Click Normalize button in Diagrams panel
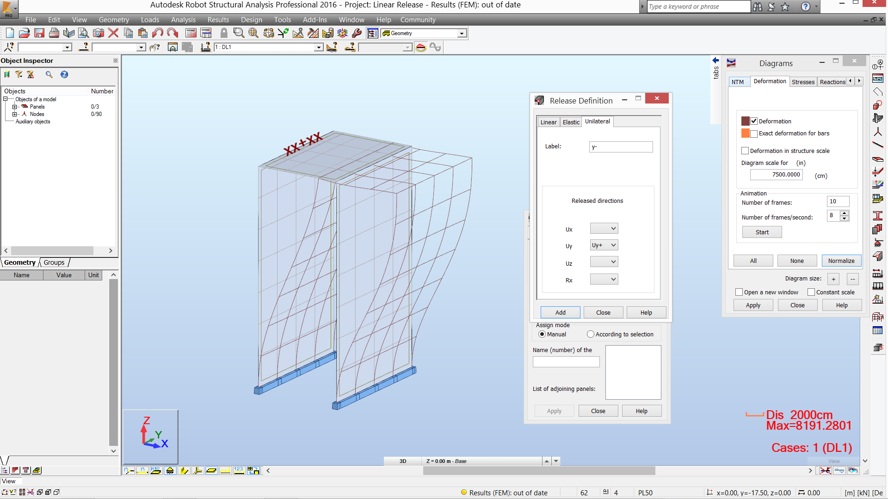This screenshot has height=499, width=888. pos(841,260)
